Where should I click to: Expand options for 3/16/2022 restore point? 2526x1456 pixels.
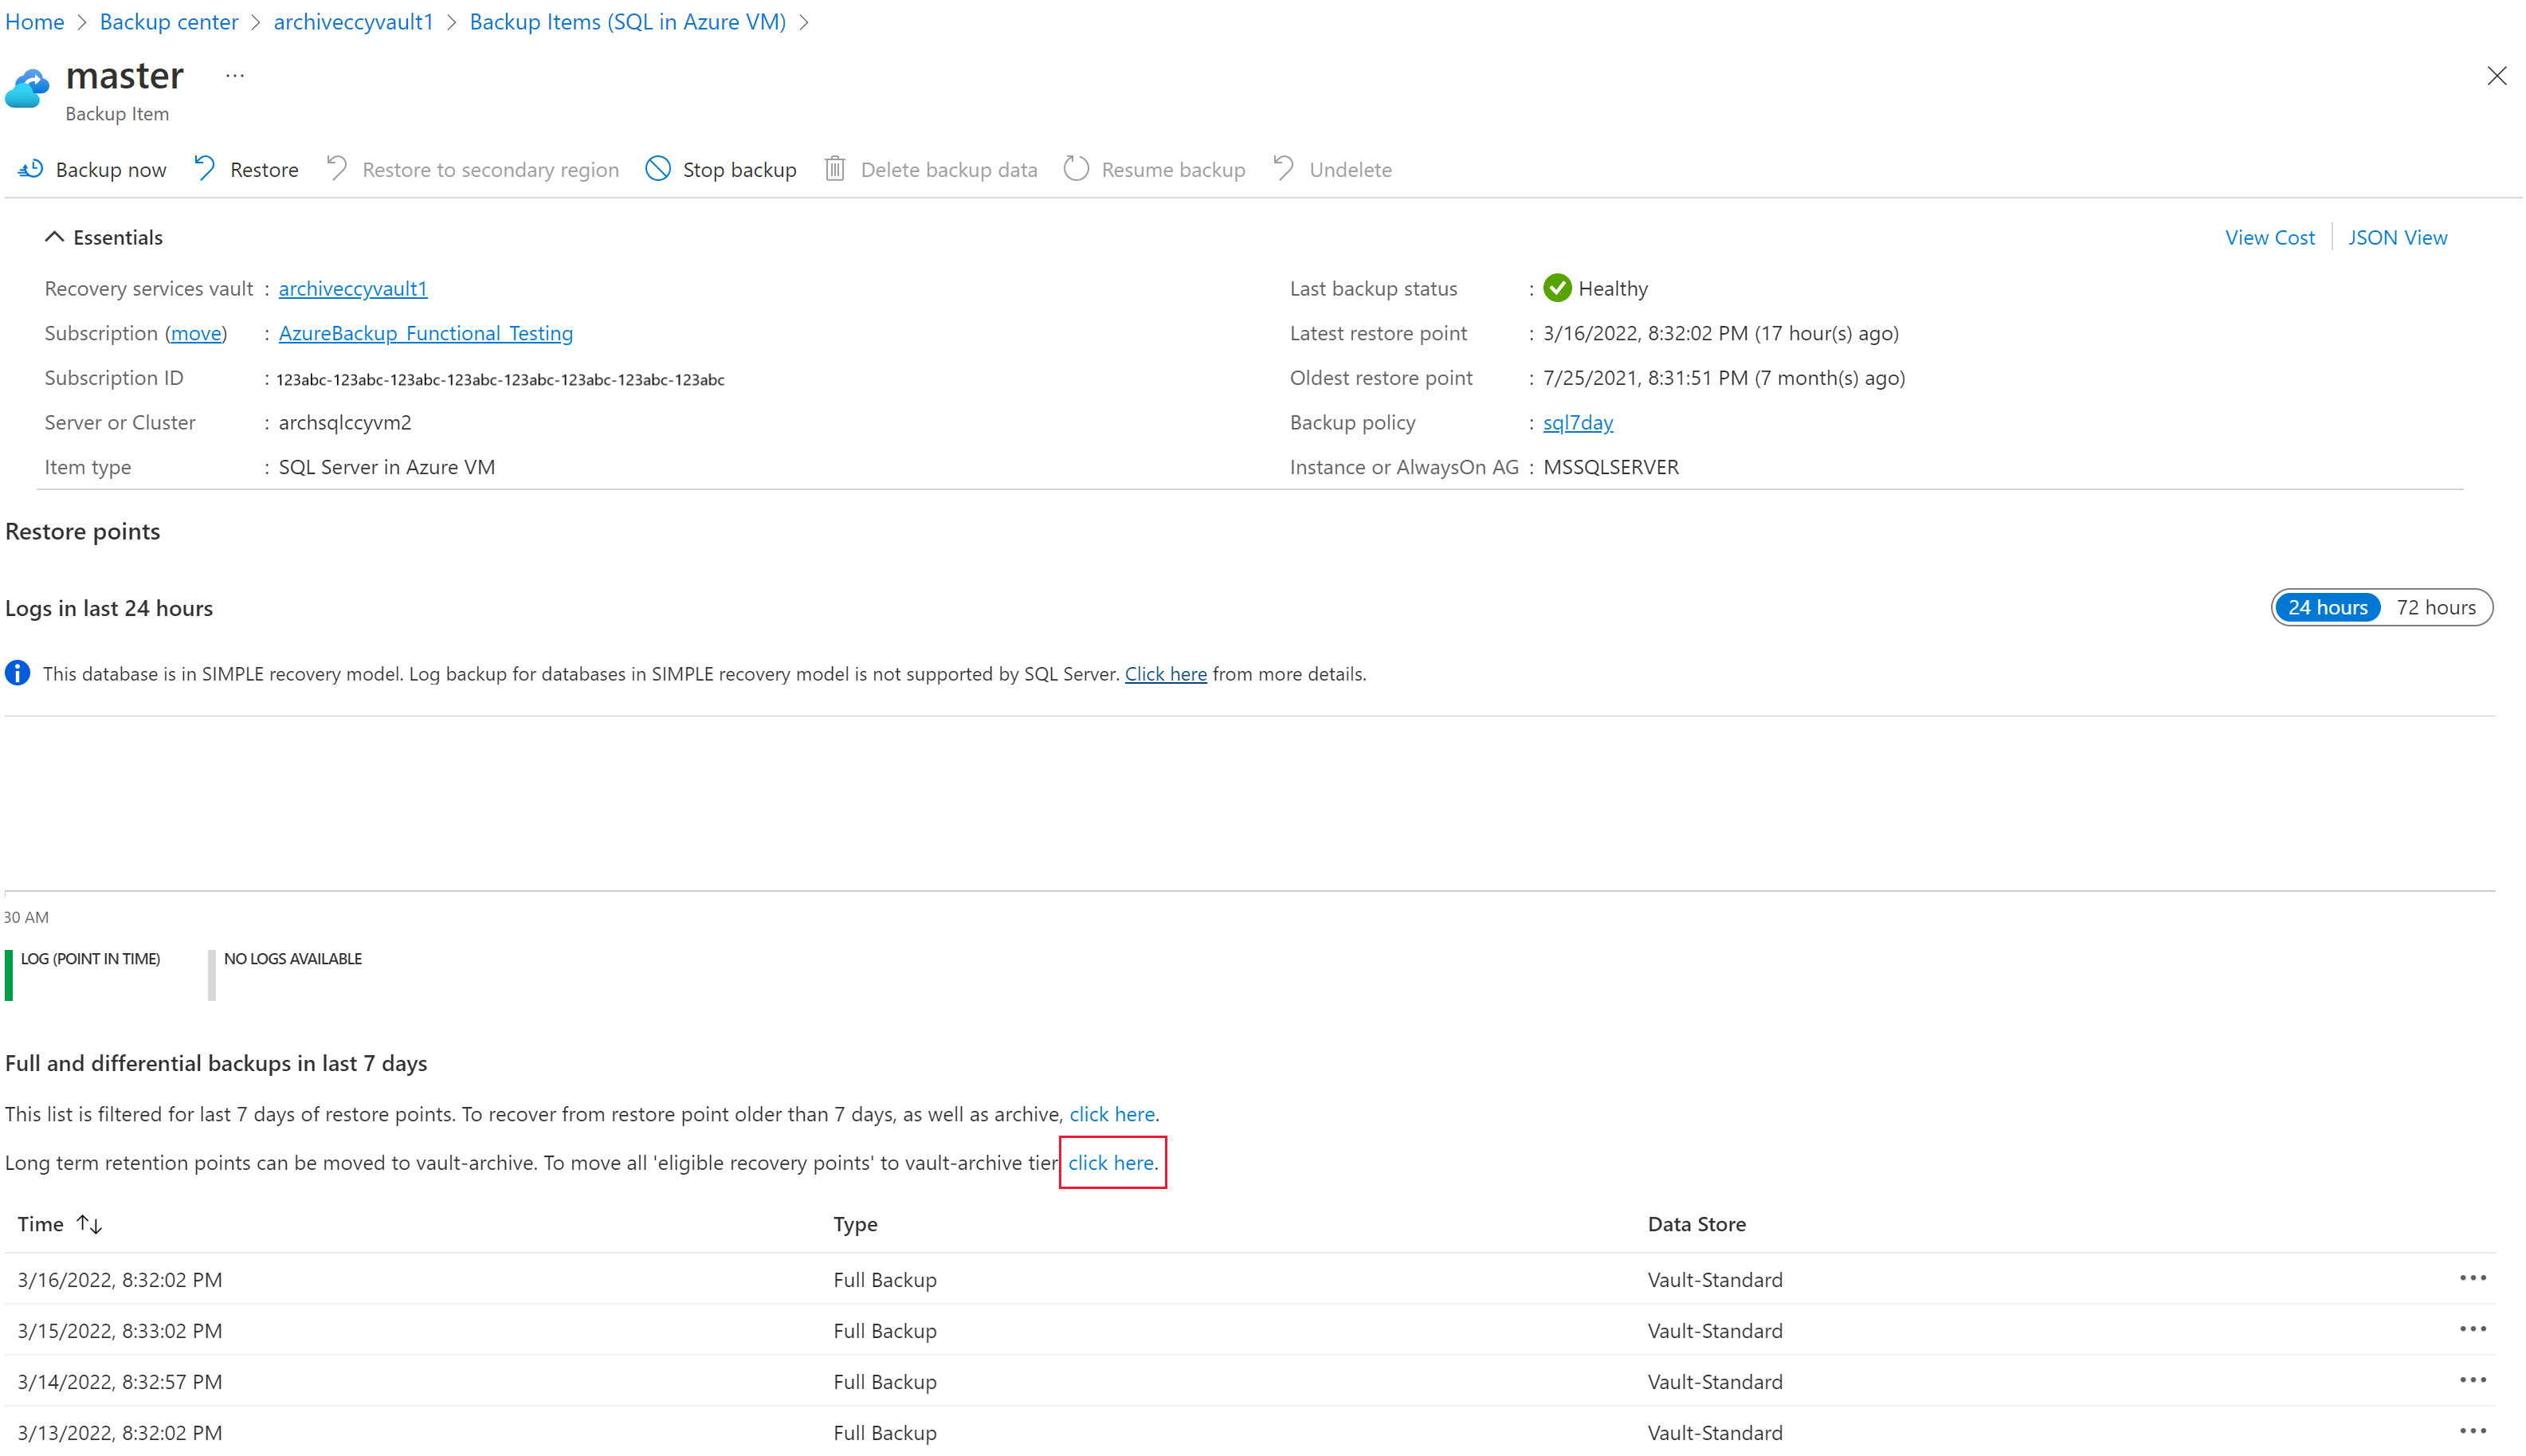pos(2476,1277)
